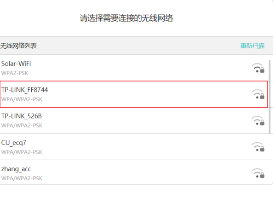Click empty middle area of Solar-WiFi row
Screen dimensions: 276x207
[x=138, y=68]
